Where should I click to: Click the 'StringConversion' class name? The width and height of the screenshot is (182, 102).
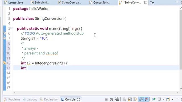click(x=49, y=18)
